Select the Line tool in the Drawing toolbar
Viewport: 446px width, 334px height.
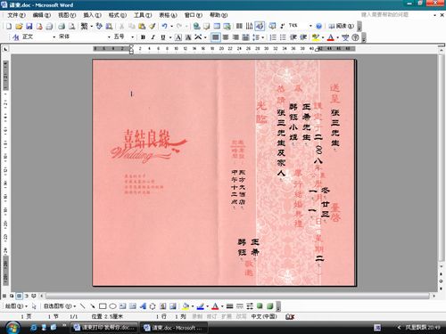(x=83, y=306)
